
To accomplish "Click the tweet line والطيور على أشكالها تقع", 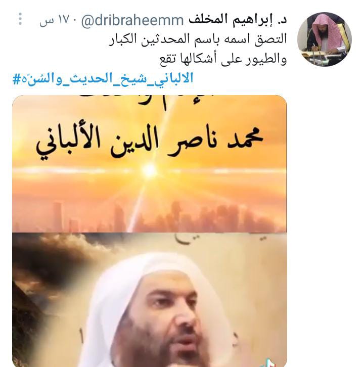I will pyautogui.click(x=223, y=59).
